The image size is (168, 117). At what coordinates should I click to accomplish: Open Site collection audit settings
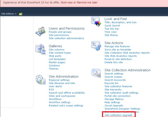click(x=121, y=93)
